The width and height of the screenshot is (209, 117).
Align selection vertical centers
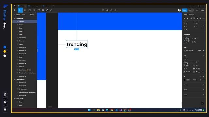[197, 18]
